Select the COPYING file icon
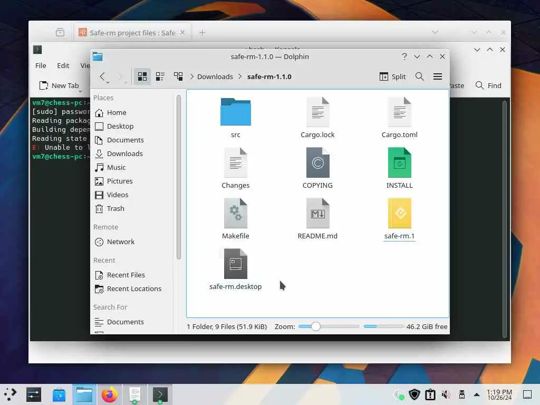The image size is (540, 405). [x=317, y=162]
